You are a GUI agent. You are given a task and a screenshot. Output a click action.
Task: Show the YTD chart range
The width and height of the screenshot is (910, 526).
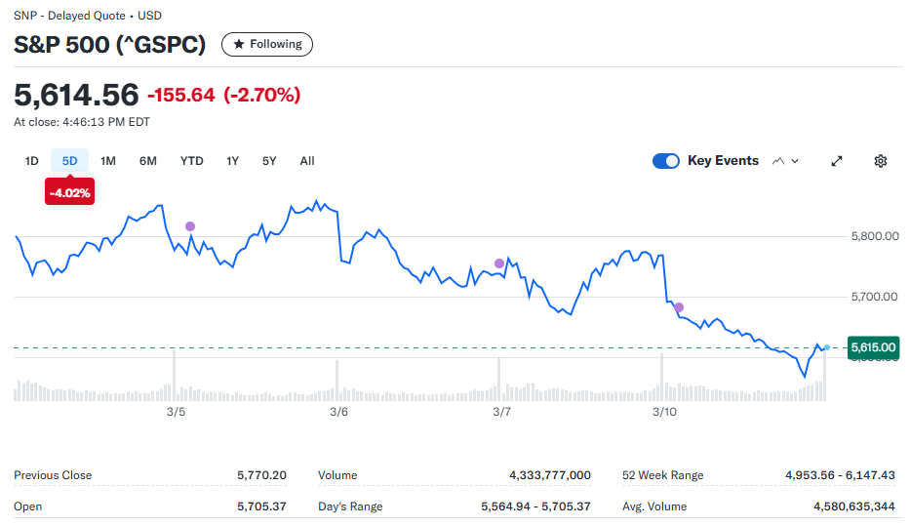point(191,161)
